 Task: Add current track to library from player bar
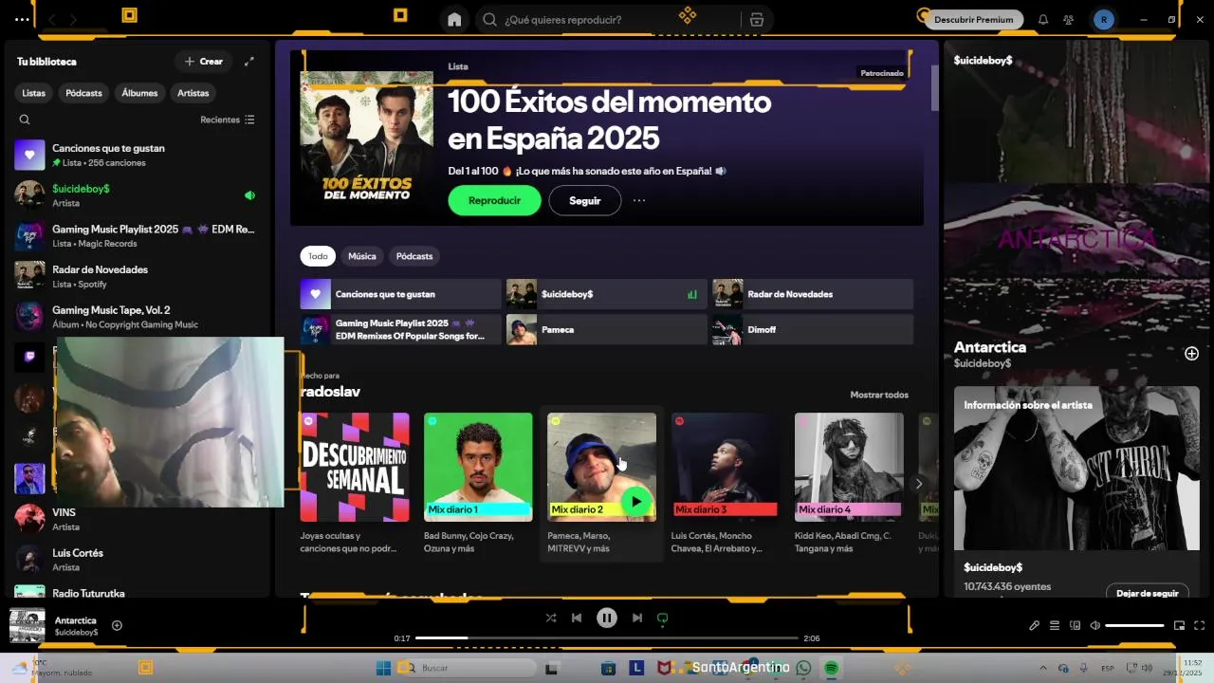click(117, 625)
